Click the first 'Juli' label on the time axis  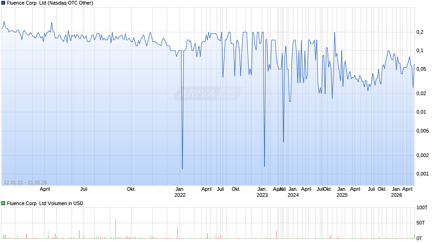[84, 189]
